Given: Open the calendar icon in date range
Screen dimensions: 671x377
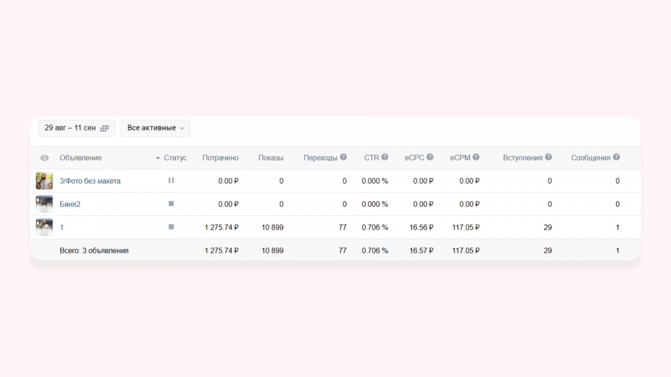Looking at the screenshot, I should [x=104, y=128].
